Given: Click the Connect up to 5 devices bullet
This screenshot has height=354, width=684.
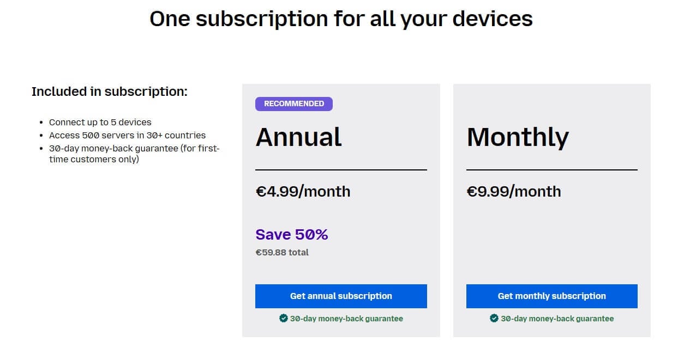Looking at the screenshot, I should [x=100, y=122].
